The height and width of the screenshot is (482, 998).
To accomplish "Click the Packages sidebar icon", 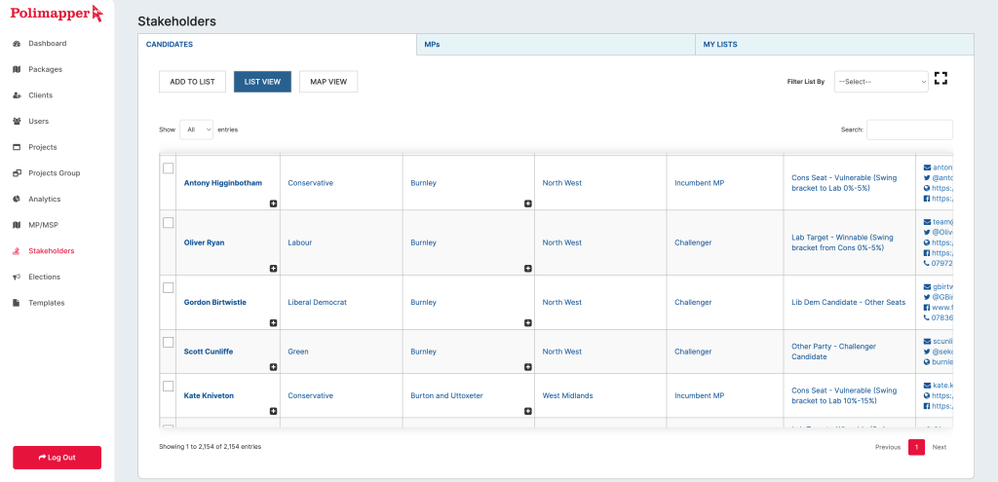I will click(x=17, y=69).
